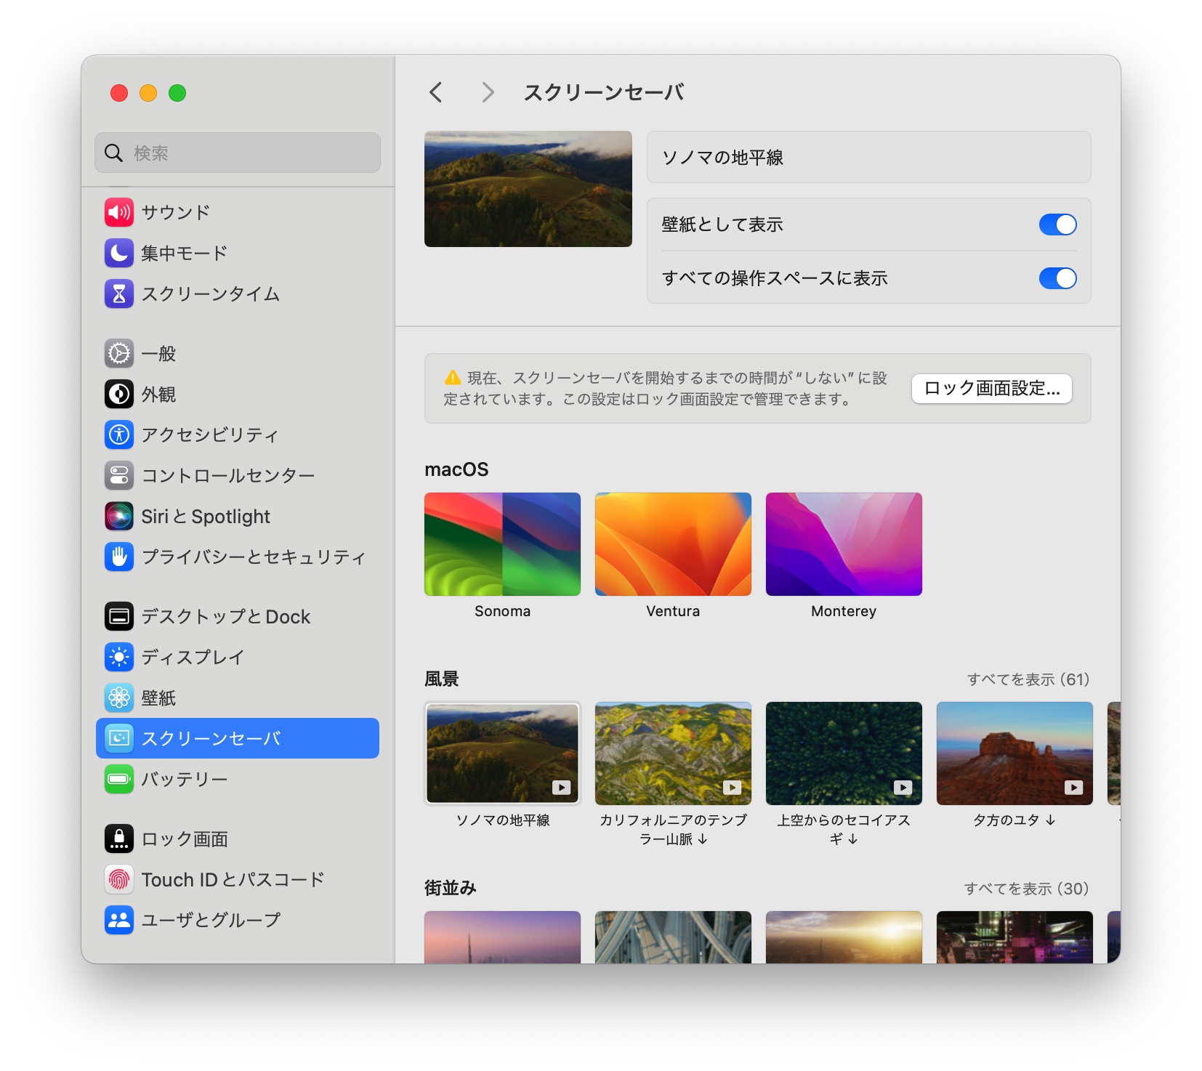Image resolution: width=1202 pixels, height=1071 pixels.
Task: Select 集中モード in the sidebar
Action: (238, 253)
